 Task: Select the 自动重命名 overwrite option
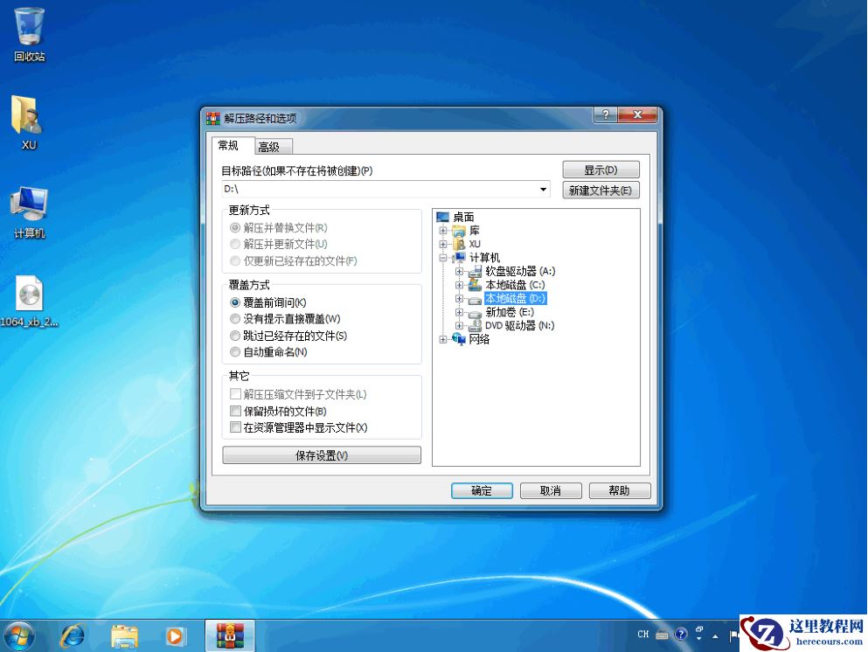click(236, 353)
